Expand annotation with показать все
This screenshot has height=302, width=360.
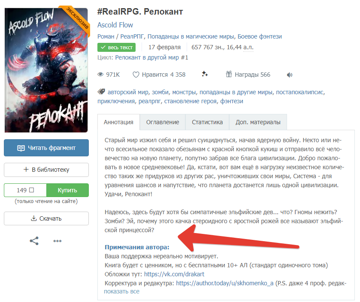(122, 291)
